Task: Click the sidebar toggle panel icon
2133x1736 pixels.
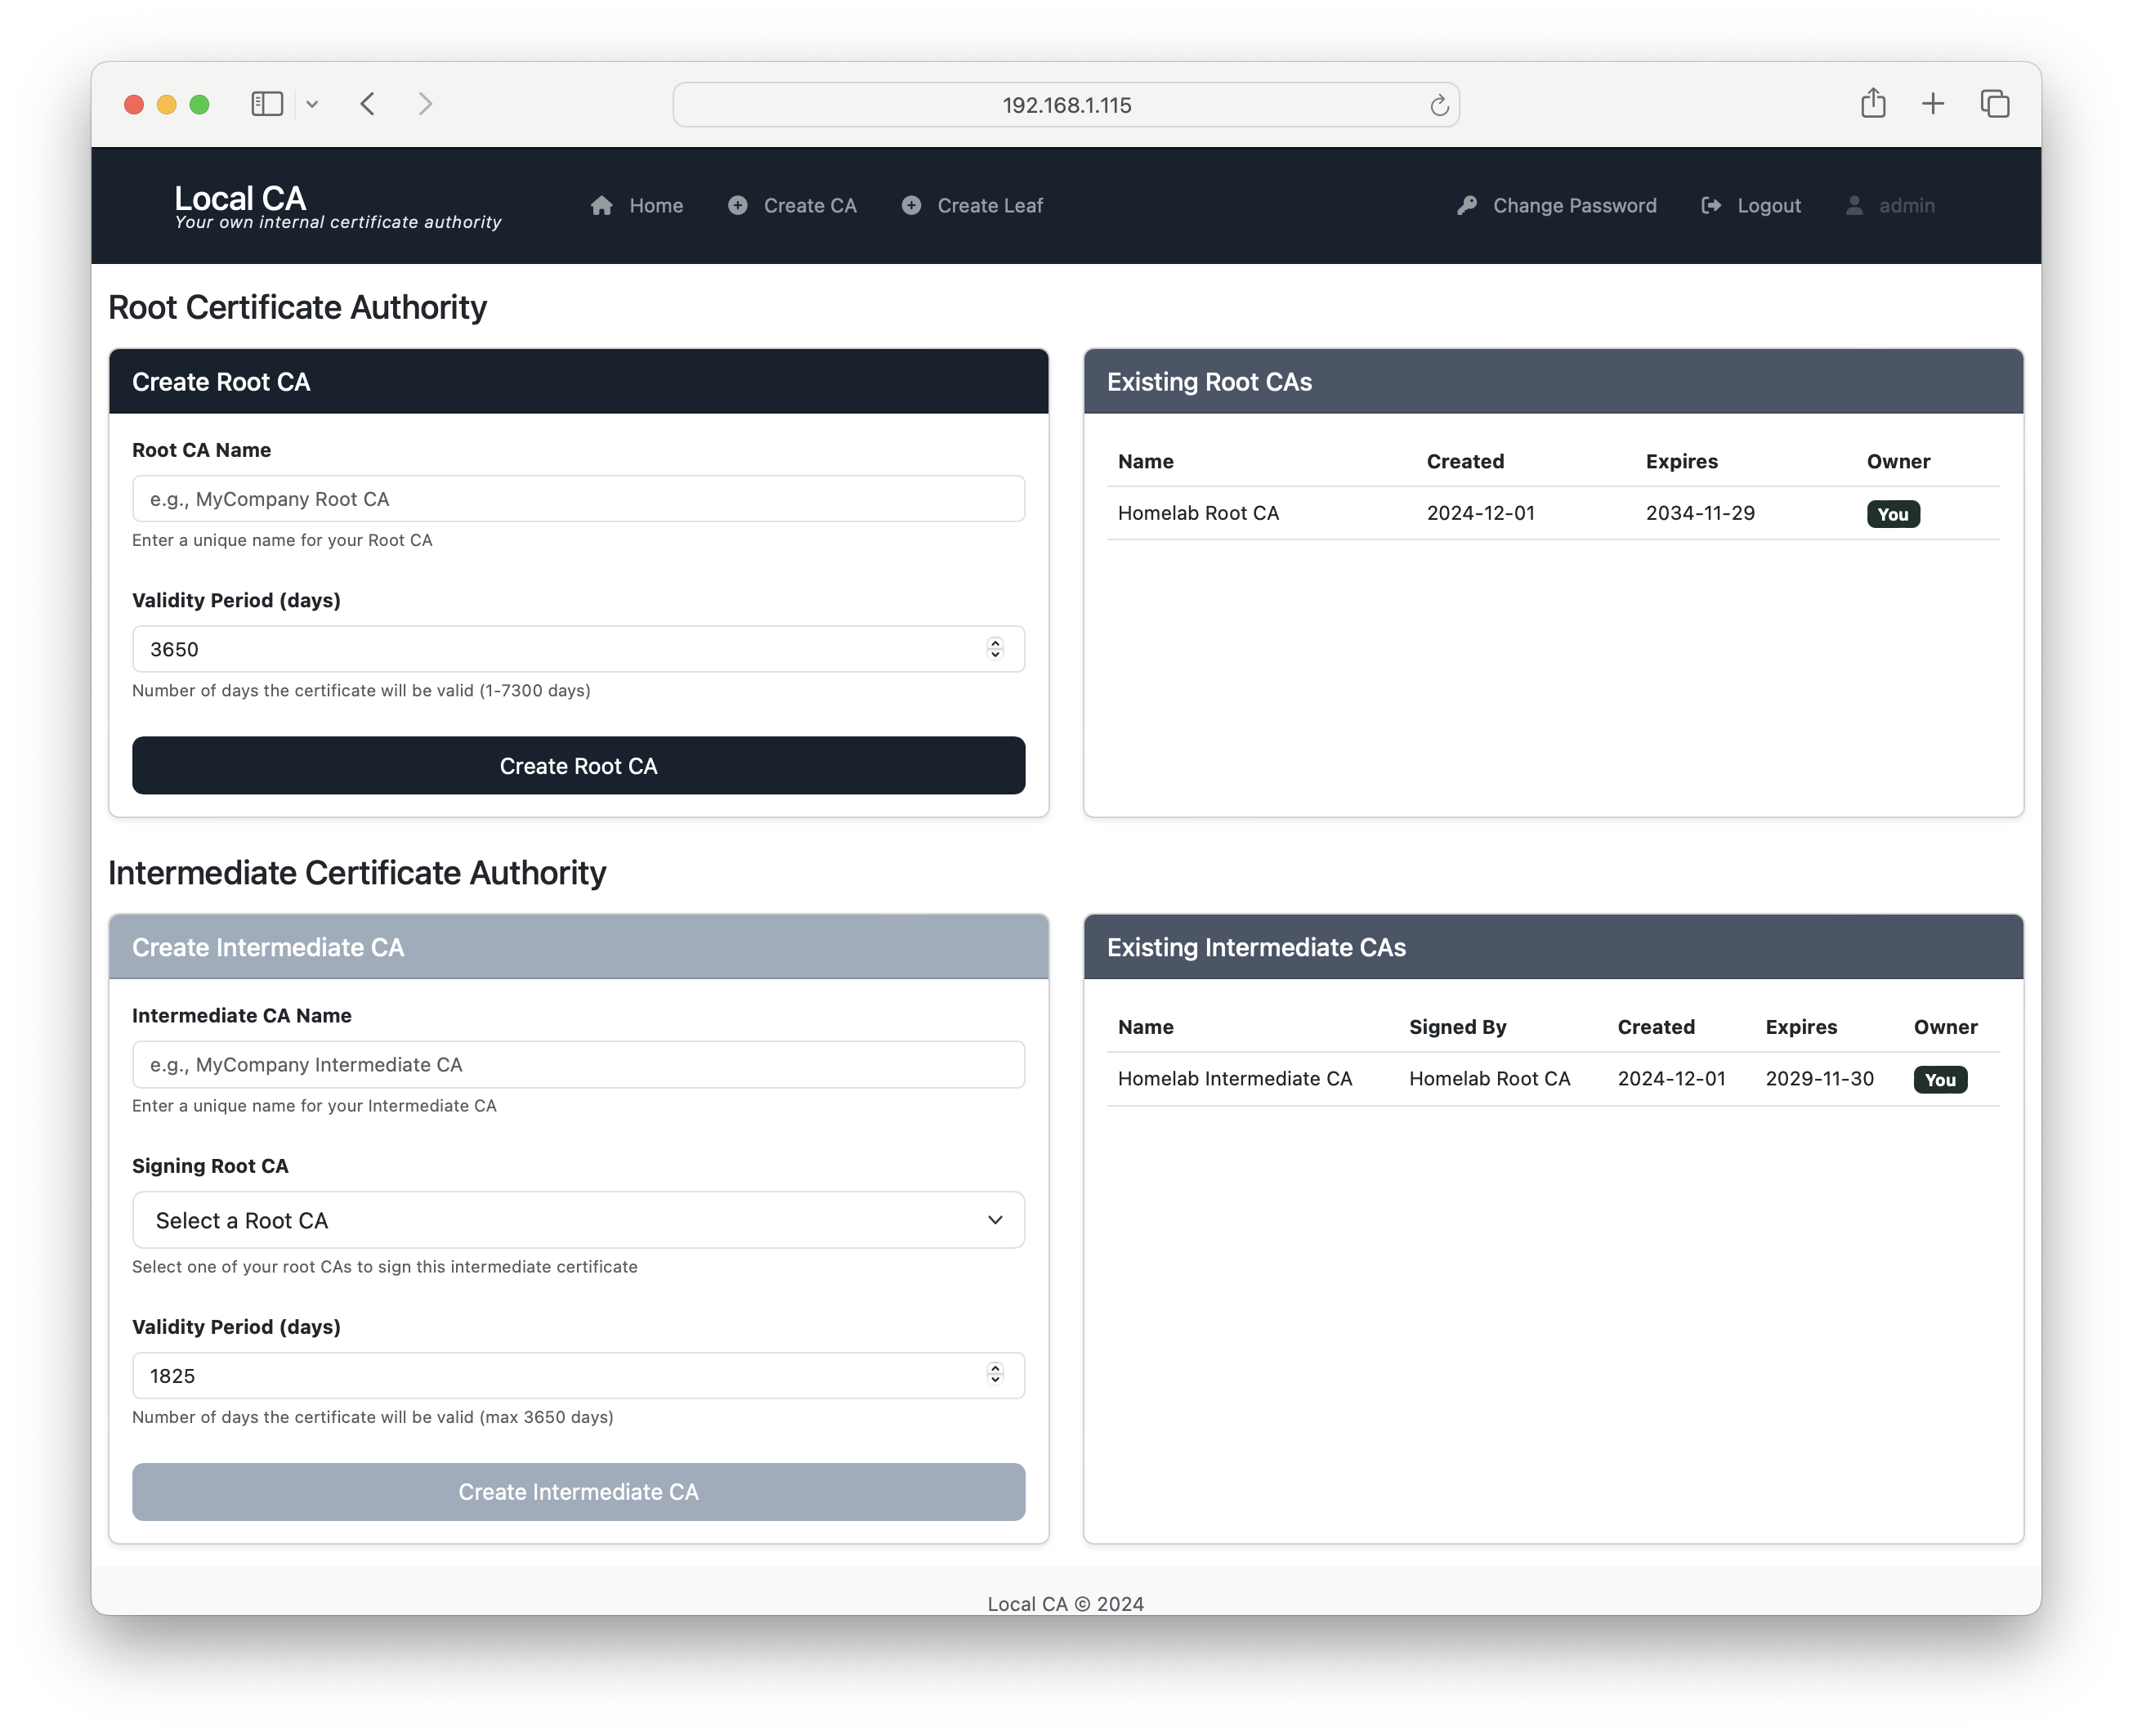Action: tap(266, 103)
